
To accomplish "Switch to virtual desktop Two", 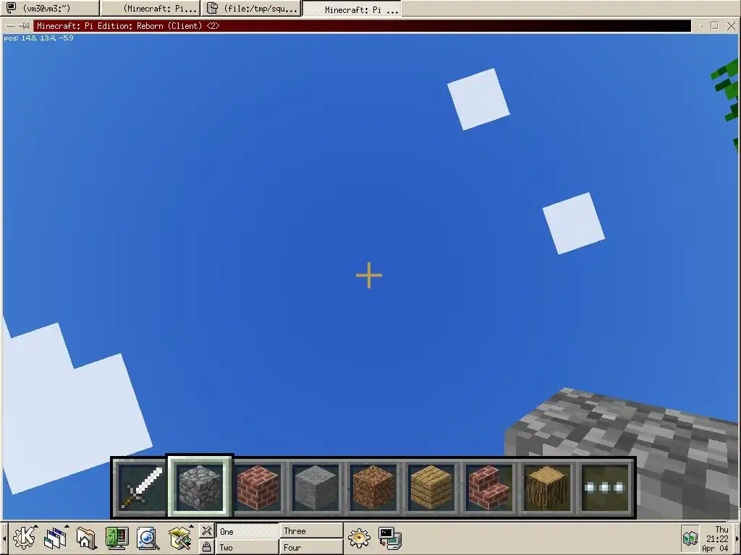I will point(247,548).
